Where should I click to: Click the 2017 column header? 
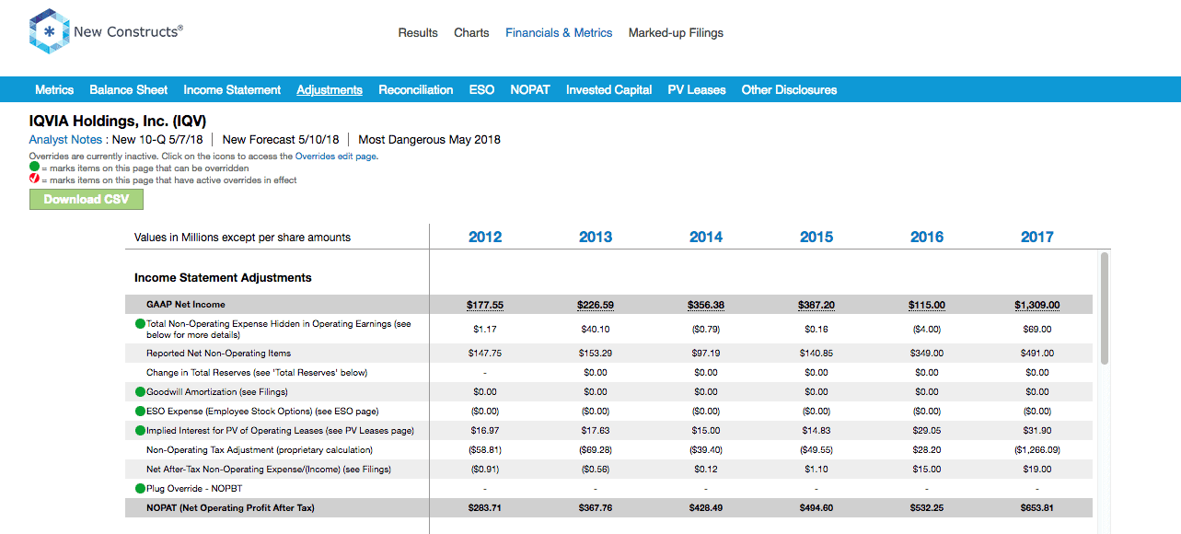point(1037,237)
